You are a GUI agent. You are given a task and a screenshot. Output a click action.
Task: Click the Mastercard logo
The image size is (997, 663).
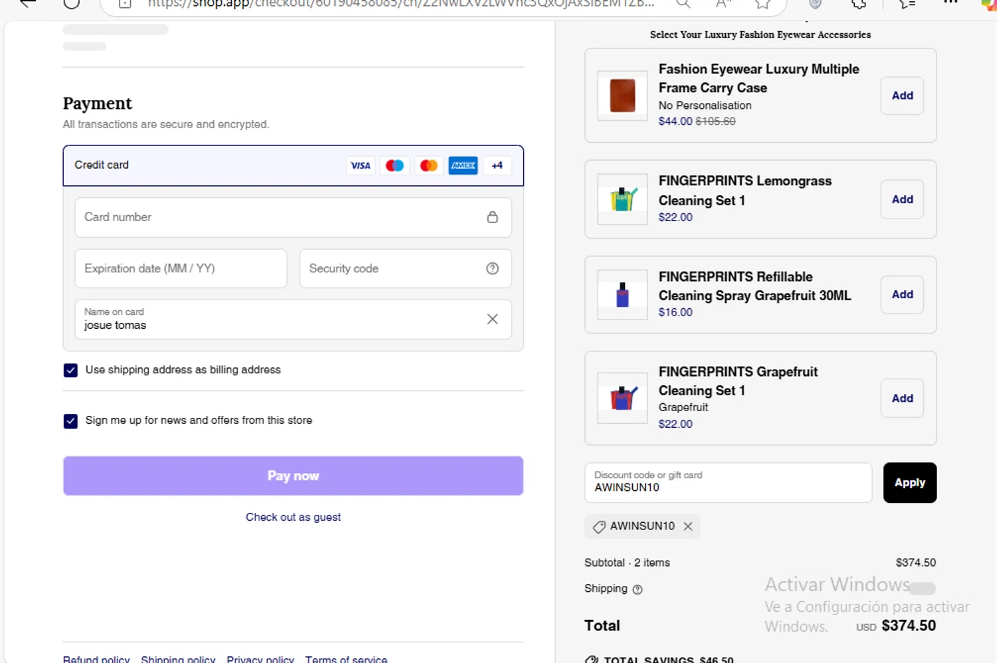tap(429, 165)
